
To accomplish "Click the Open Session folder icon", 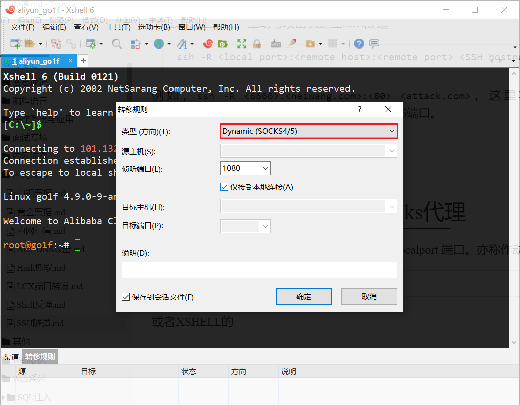I will click(30, 44).
